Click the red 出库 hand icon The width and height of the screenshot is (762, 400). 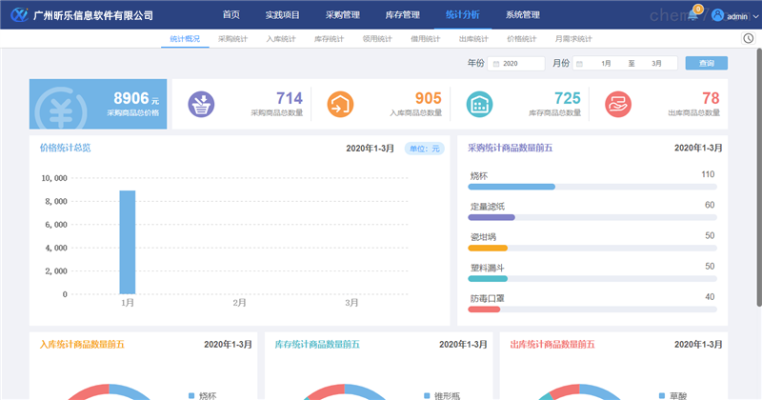618,104
